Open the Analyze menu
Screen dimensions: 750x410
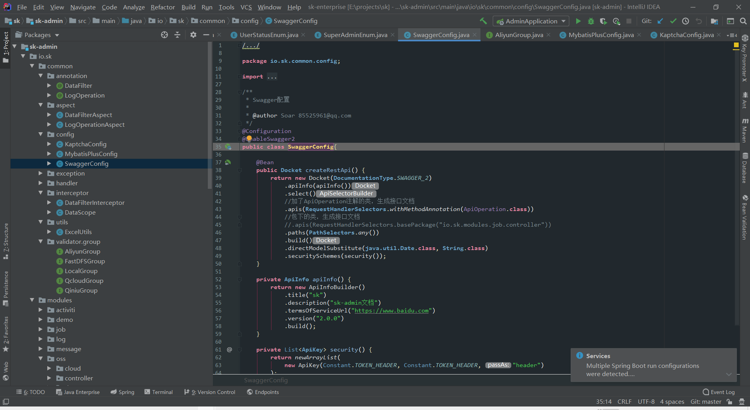pyautogui.click(x=134, y=7)
